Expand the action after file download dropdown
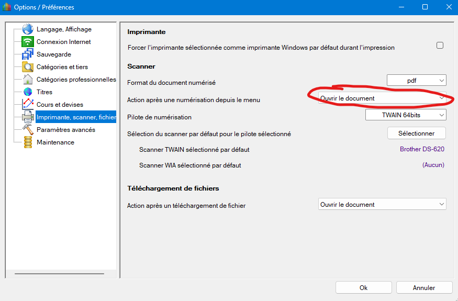This screenshot has width=458, height=301. tap(382, 205)
